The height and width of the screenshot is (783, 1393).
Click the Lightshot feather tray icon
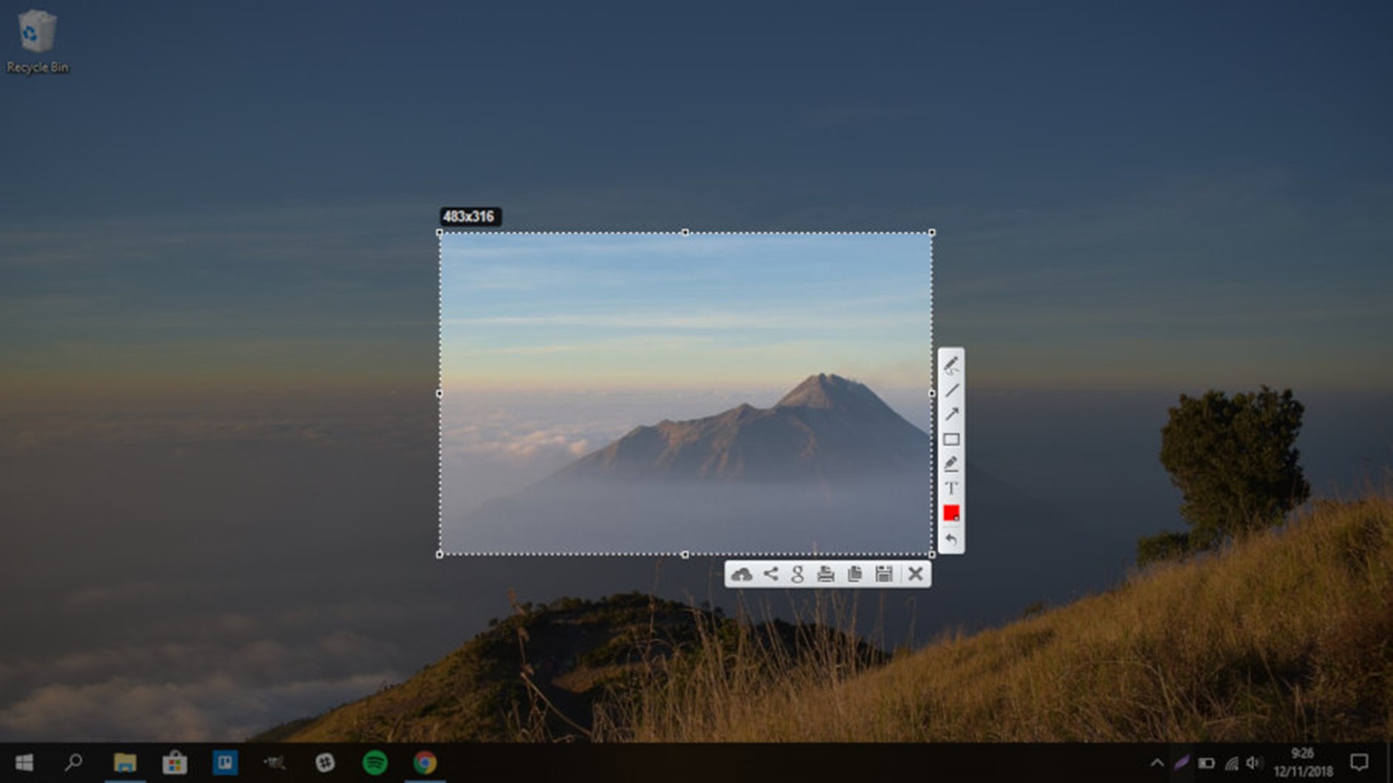(x=1181, y=762)
